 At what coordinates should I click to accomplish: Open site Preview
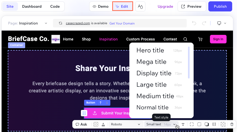(192, 6)
